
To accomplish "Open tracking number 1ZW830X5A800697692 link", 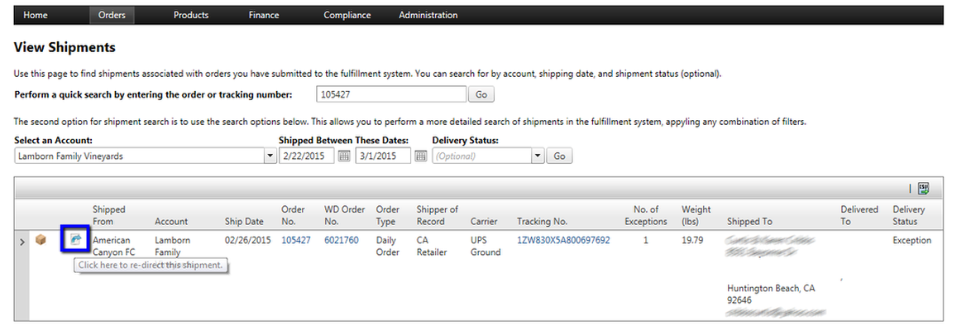I will (x=563, y=240).
